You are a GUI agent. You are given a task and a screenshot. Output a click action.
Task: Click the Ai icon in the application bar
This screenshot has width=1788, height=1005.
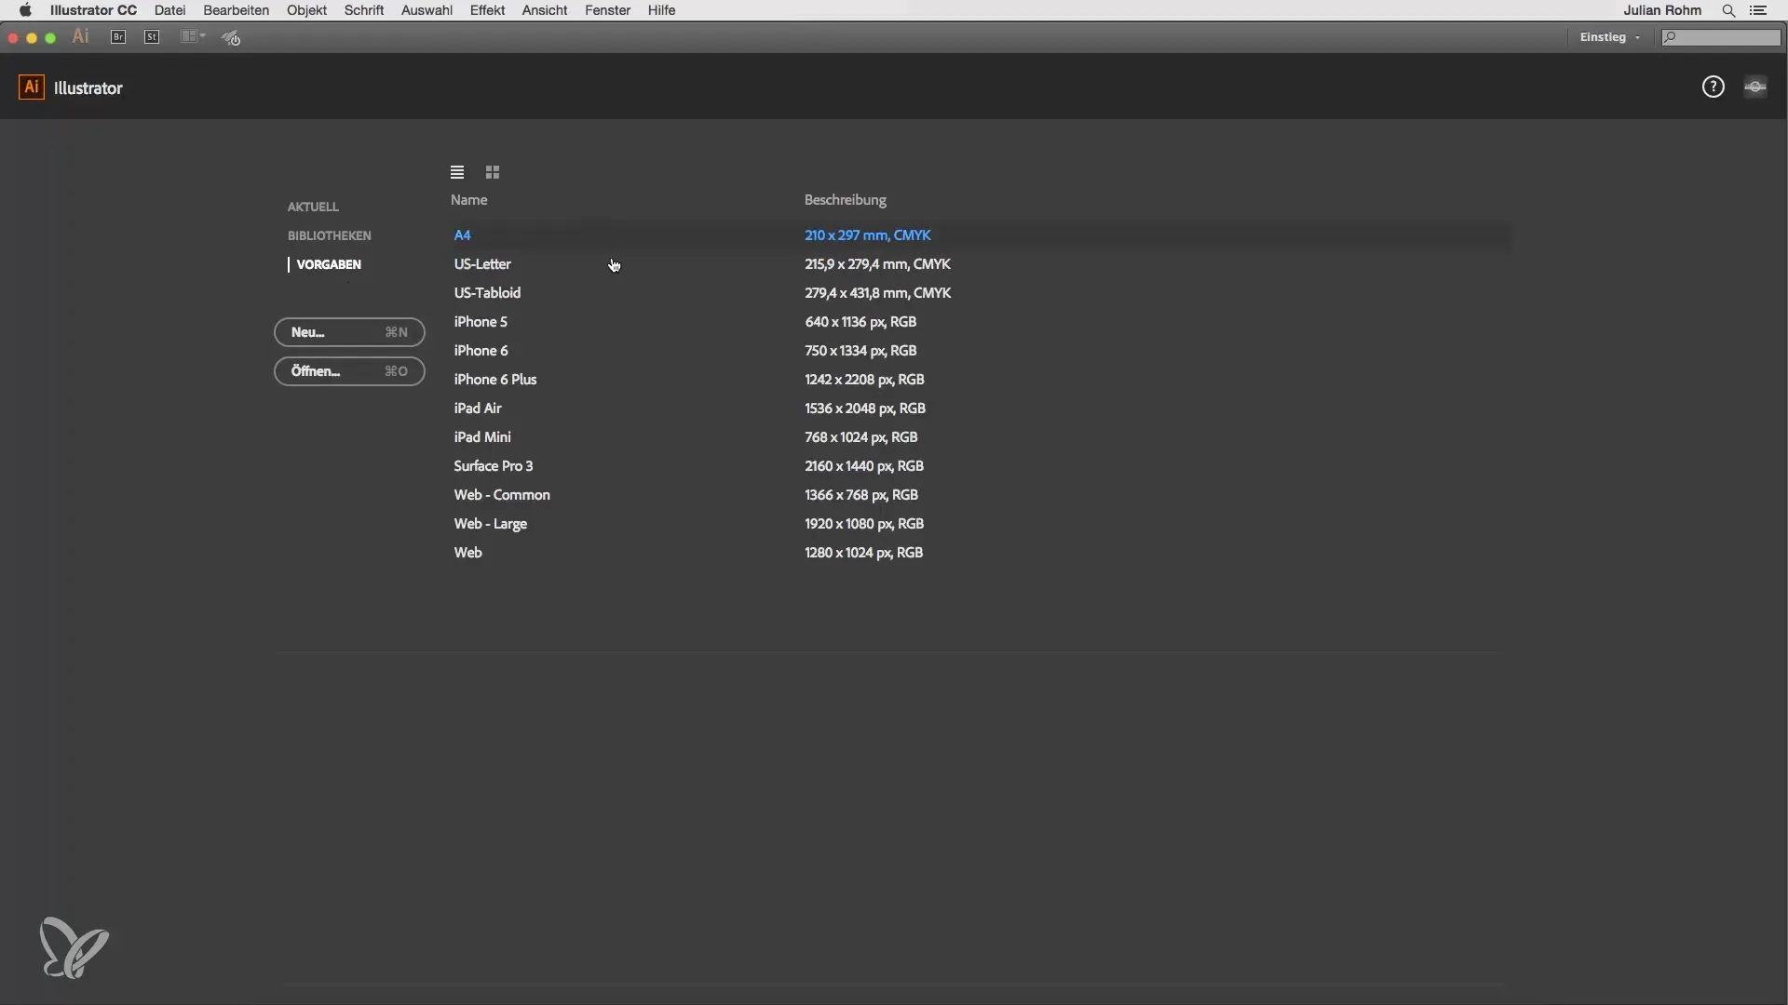click(81, 37)
